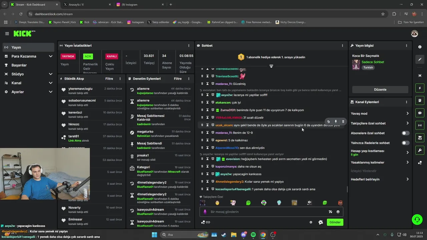The height and width of the screenshot is (240, 427).
Task: Open Filtre in Denetim Eylemleri panel
Action: pyautogui.click(x=178, y=79)
